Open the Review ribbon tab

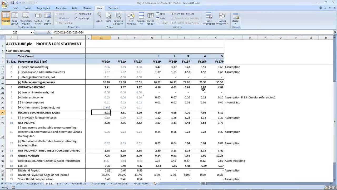tap(87, 8)
